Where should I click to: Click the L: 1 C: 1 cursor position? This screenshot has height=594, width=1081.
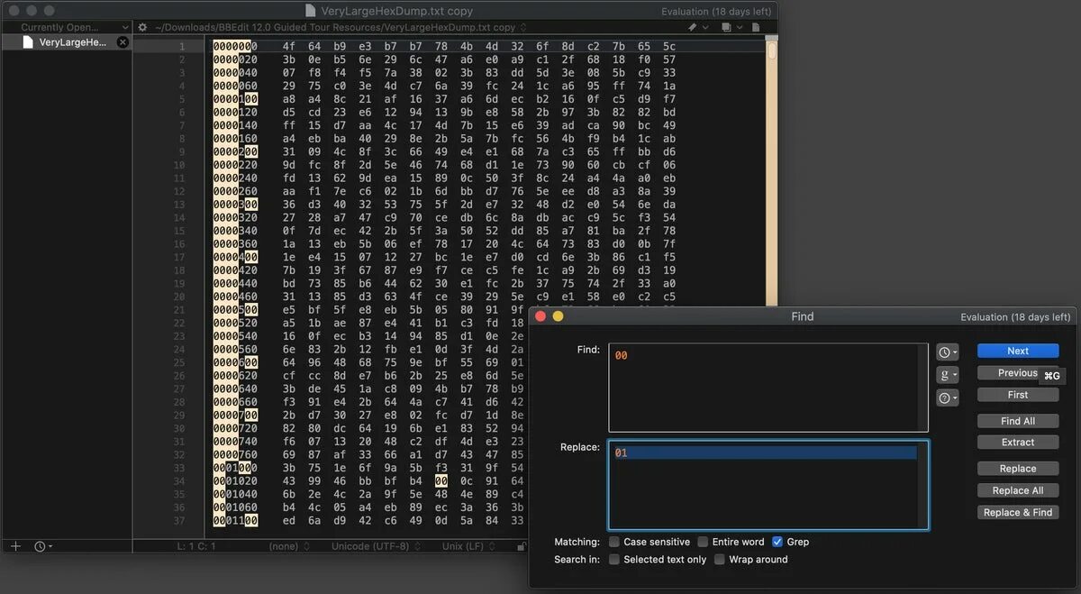point(195,546)
